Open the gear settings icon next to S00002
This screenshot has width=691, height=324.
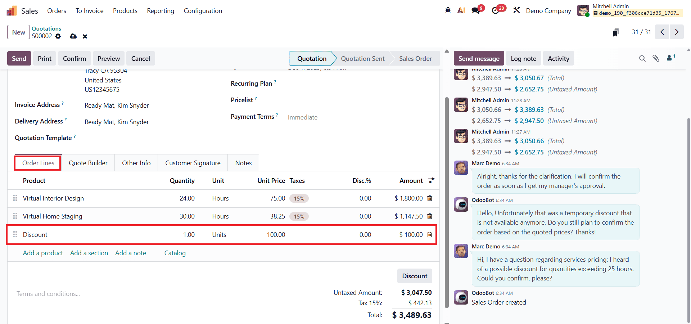pos(58,36)
